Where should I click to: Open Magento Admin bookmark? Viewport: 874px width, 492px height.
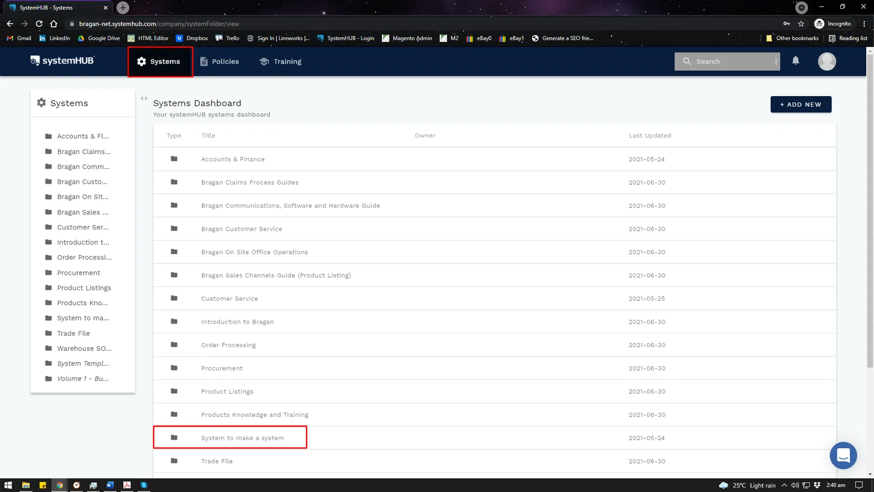(x=407, y=38)
